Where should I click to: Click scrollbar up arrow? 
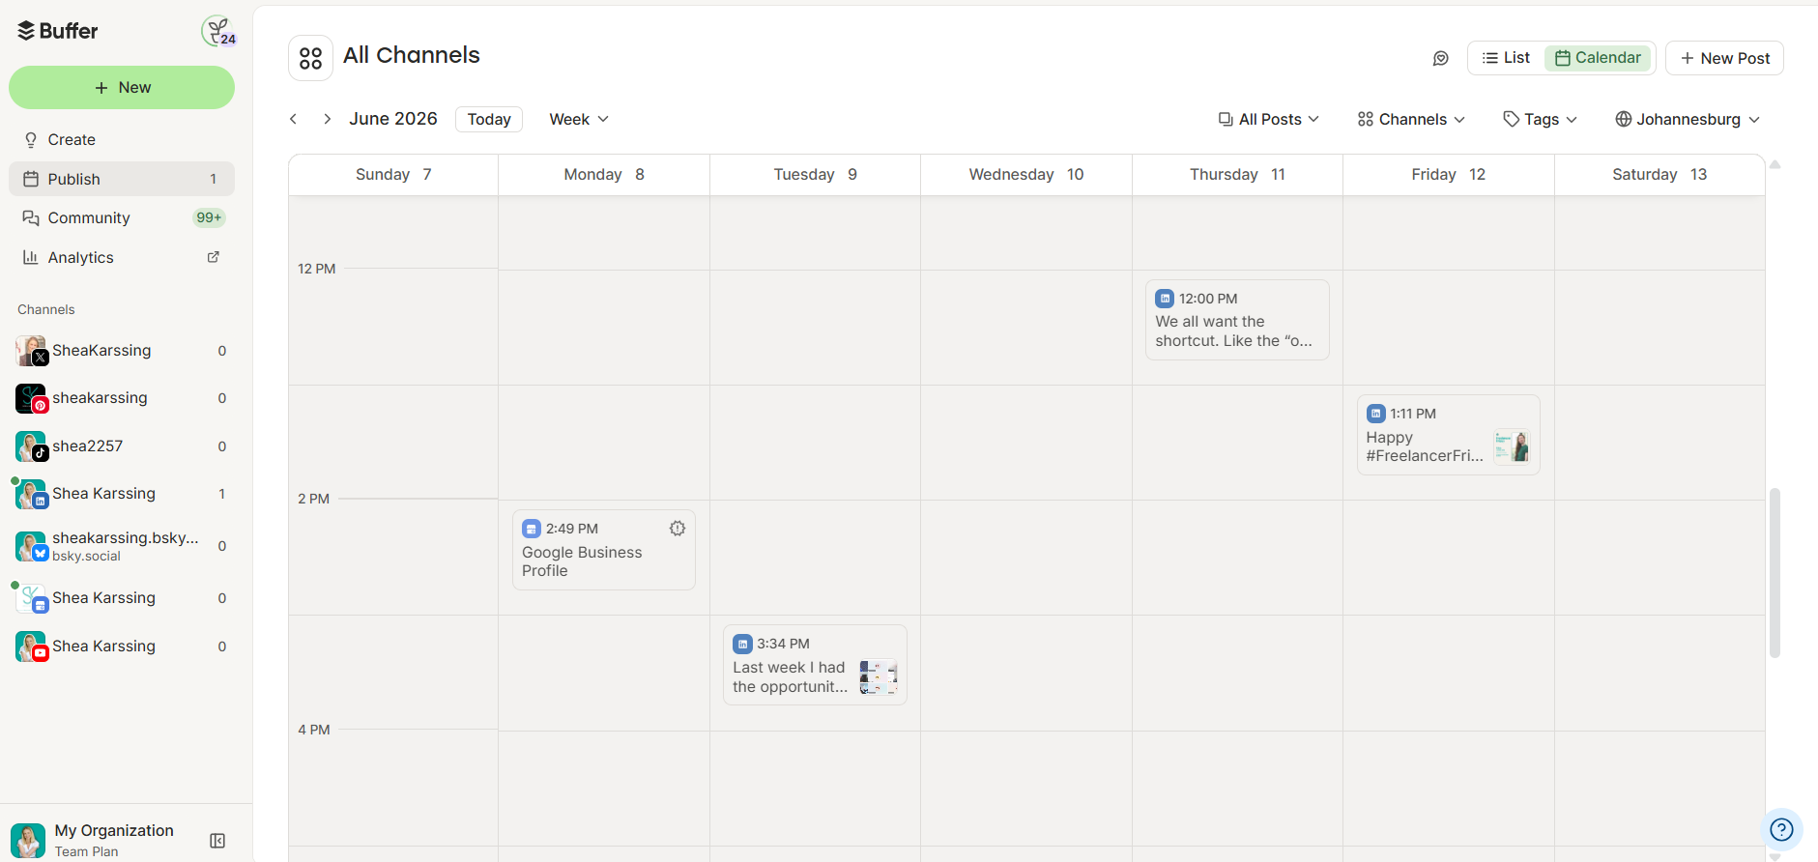(x=1775, y=165)
